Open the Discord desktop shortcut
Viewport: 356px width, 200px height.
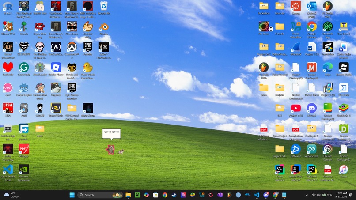point(312,108)
